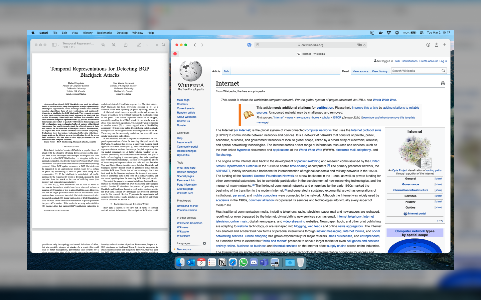481x300 pixels.
Task: Go back in Safari history
Action: (x=194, y=45)
